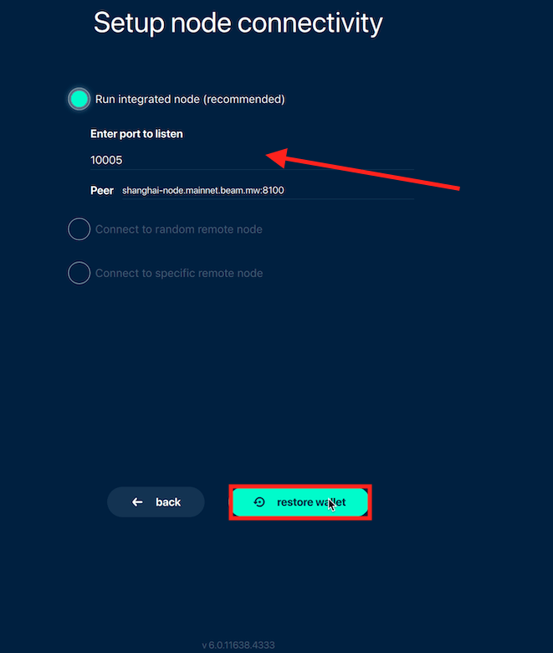The width and height of the screenshot is (553, 653).
Task: Click the circular restore icon beside restore wallet
Action: 259,501
